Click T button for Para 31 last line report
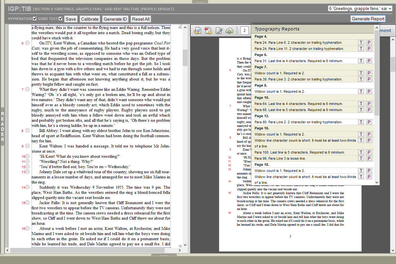Screen dimensions: 396x264 (x=361, y=61)
